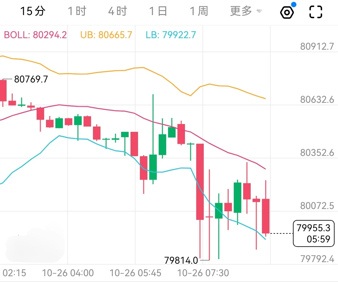
Task: Tap the BOLL: 80294.2 indicator label
Action: (35, 35)
